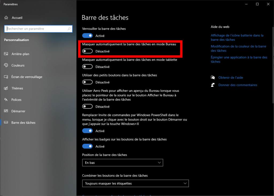Click the Polices font icon

(x=6, y=100)
